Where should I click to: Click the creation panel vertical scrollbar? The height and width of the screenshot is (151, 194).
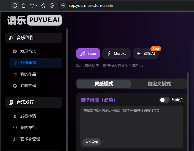[188, 111]
